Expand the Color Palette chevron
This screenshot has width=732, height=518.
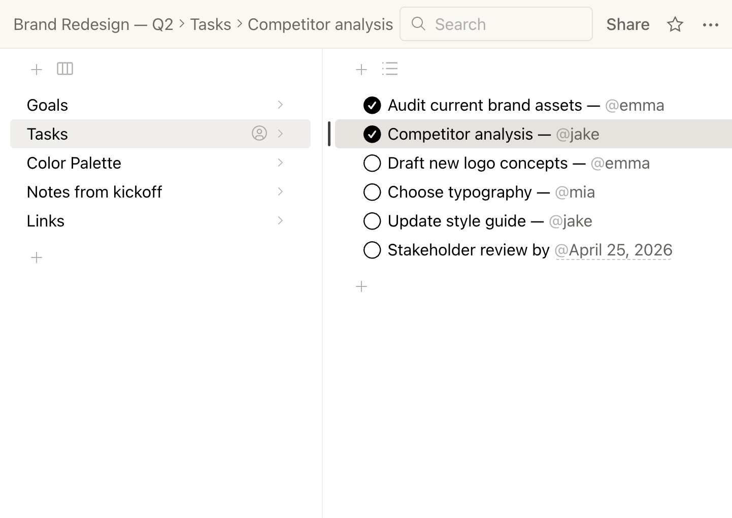tap(280, 163)
